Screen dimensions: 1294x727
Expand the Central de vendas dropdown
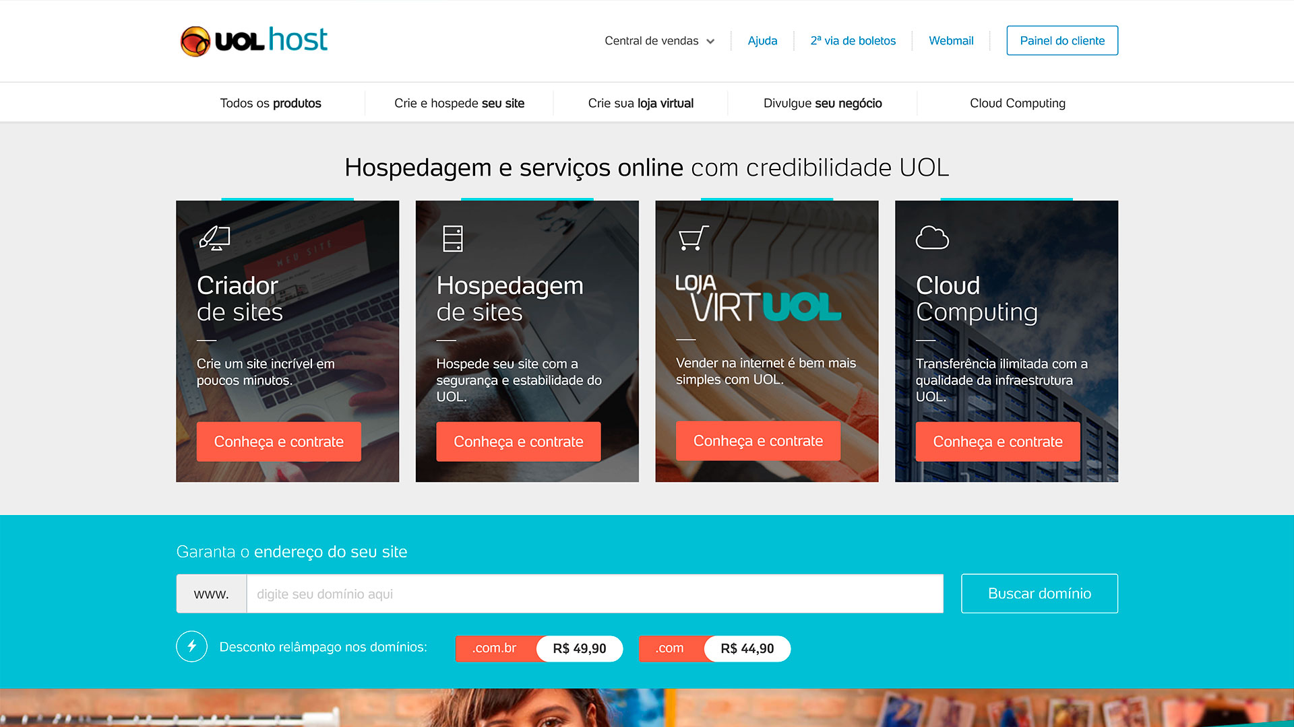pos(657,40)
